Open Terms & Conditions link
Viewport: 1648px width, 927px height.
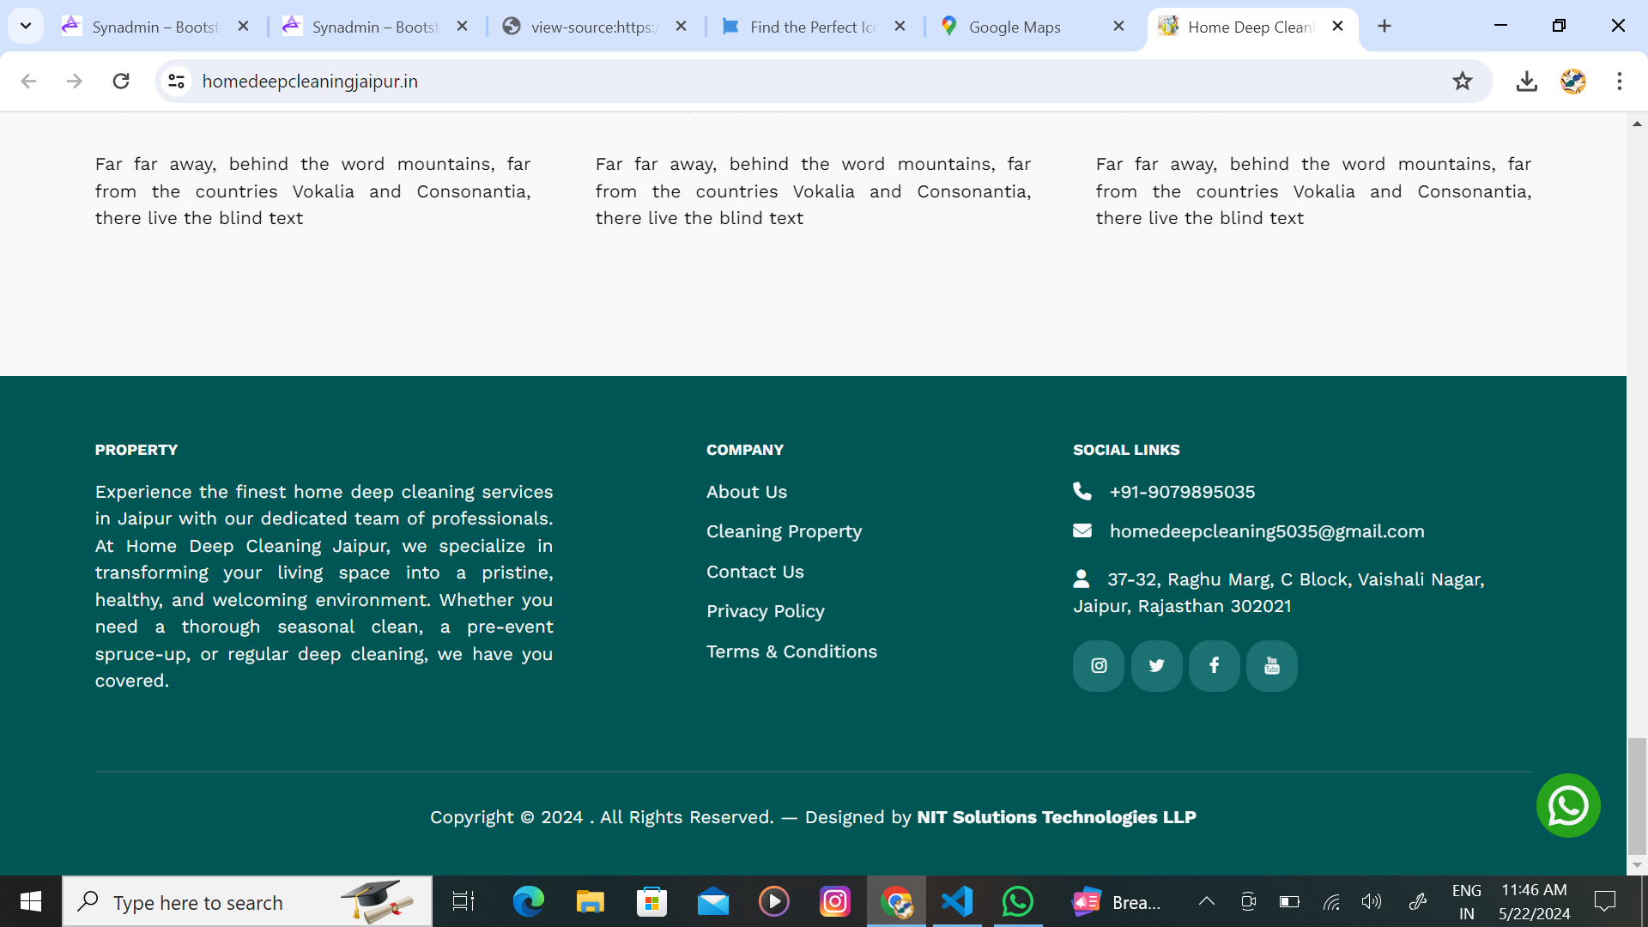791,651
